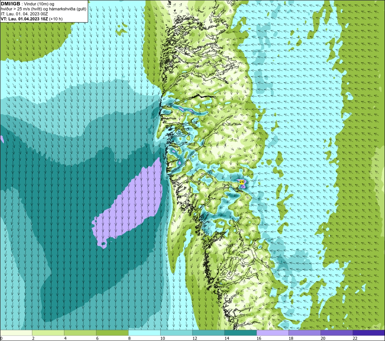Click the light cyan 8–10 m/s legend swatch

(x=144, y=333)
